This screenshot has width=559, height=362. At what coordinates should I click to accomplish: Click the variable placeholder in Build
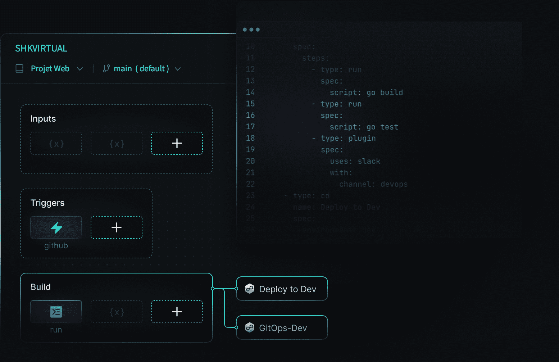(116, 312)
